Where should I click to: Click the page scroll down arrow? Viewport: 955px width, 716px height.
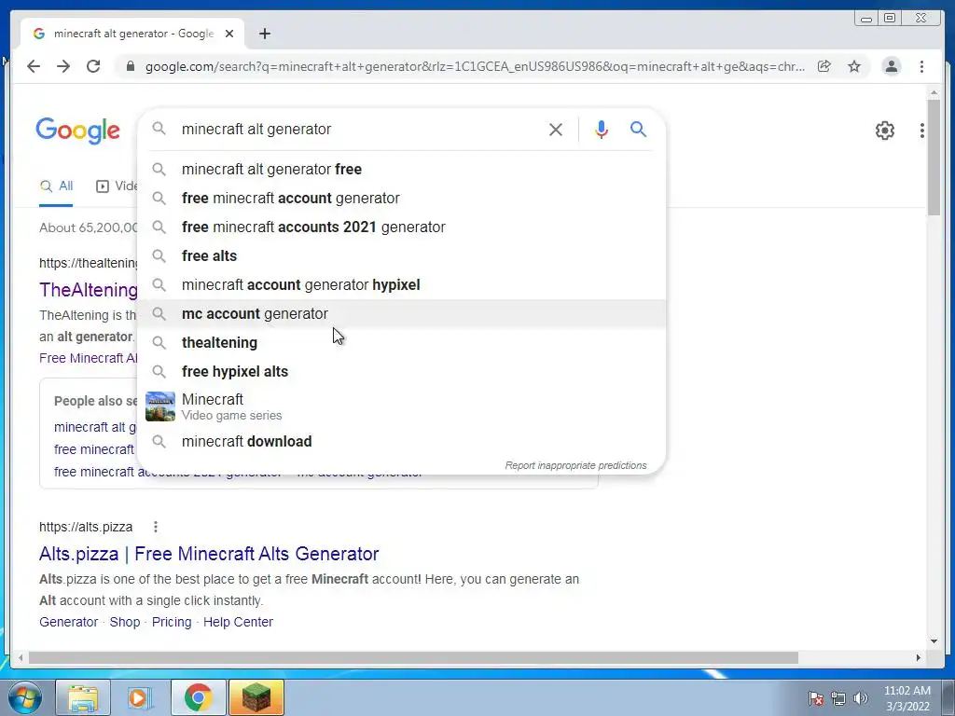point(934,641)
